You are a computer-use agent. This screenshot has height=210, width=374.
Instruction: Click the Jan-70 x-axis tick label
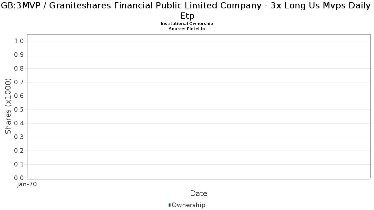[x=27, y=184]
